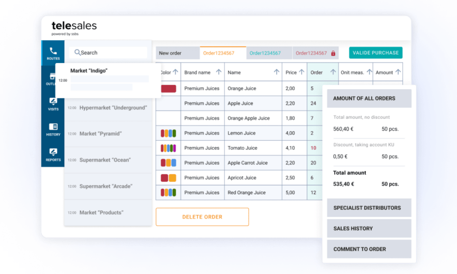Switch to the New order tab

point(177,53)
